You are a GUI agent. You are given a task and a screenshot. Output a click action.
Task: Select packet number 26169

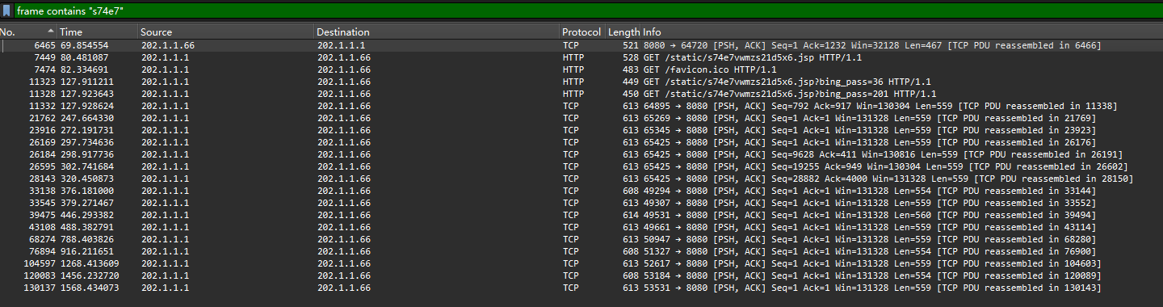pos(581,142)
